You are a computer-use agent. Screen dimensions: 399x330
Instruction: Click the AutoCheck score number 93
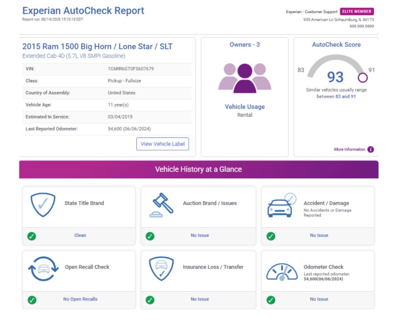pos(335,77)
